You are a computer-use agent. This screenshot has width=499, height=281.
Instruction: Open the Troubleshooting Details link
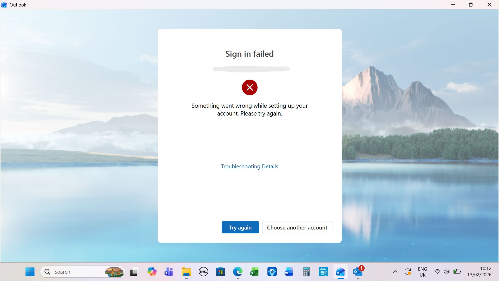249,167
